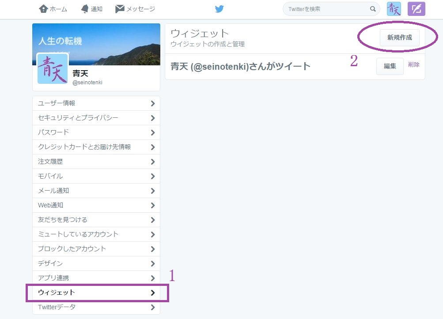This screenshot has width=443, height=319.
Task: Click the 削除 (Delete) link
Action: (x=414, y=65)
